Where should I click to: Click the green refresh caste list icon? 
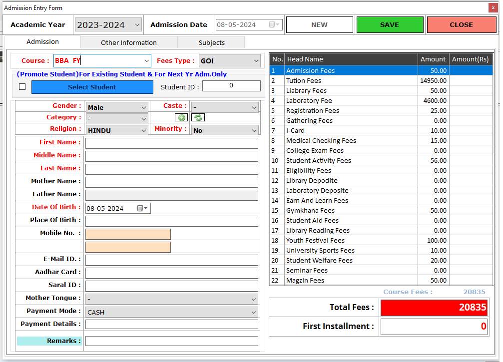pyautogui.click(x=198, y=118)
